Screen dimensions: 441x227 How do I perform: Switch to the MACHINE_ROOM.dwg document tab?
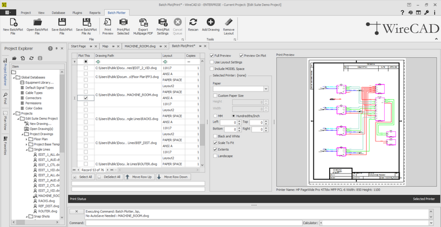click(140, 46)
